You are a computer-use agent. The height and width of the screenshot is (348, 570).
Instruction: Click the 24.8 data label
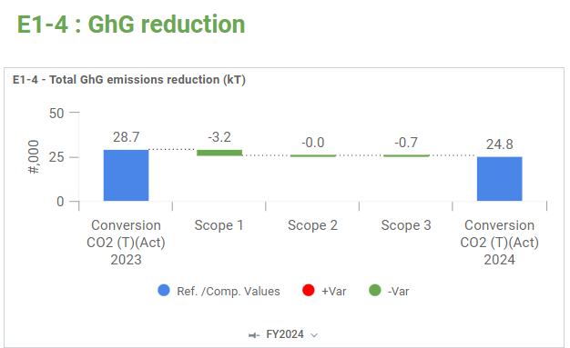(x=500, y=144)
